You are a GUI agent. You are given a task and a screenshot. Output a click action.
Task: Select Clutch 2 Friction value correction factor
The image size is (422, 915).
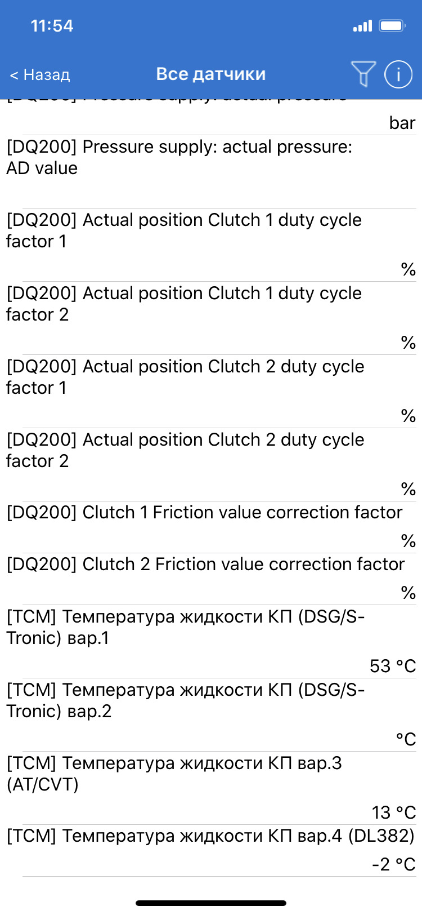point(211,579)
